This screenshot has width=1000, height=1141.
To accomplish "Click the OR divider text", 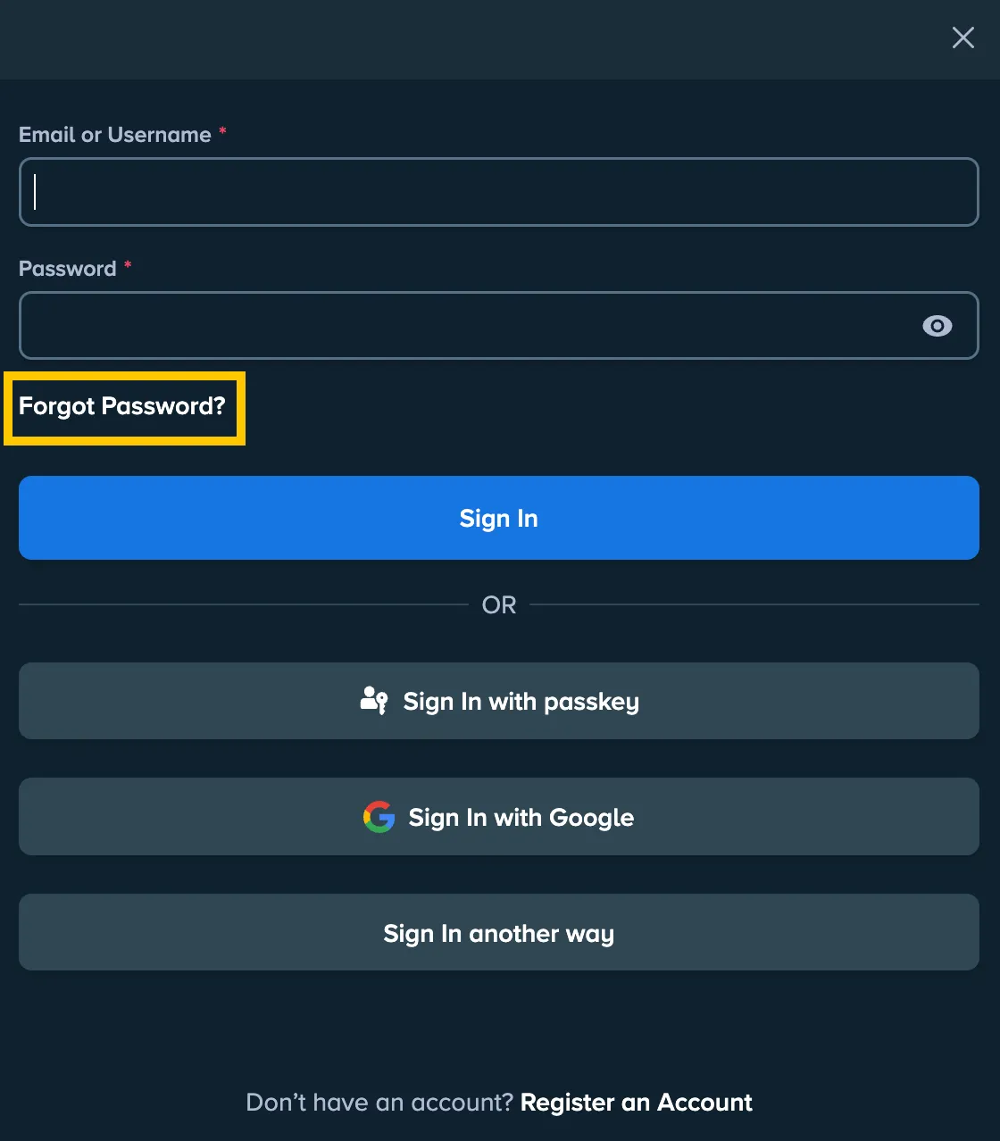I will [499, 604].
